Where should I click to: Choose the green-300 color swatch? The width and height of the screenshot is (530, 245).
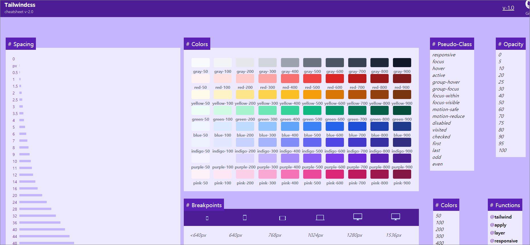(268, 110)
